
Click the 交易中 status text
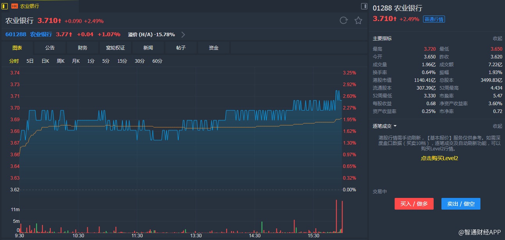(x=380, y=192)
